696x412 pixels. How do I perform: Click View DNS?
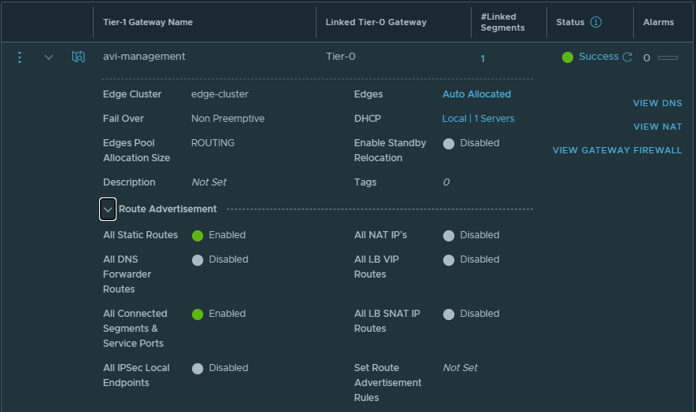tap(657, 103)
